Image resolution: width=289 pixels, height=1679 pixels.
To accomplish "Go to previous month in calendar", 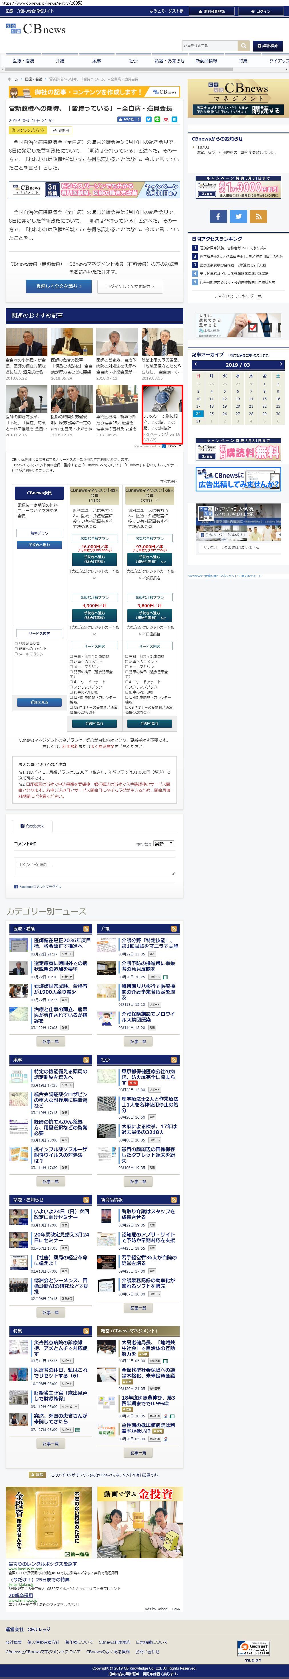I will [195, 364].
